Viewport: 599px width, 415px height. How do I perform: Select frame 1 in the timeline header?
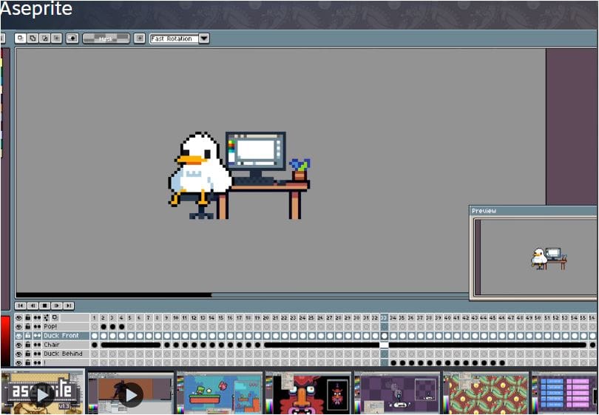(x=95, y=317)
